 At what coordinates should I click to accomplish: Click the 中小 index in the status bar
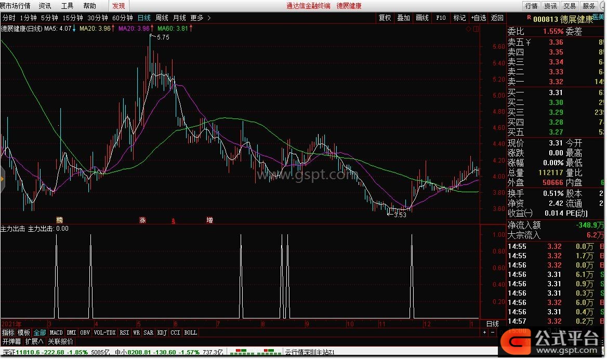pyautogui.click(x=169, y=352)
